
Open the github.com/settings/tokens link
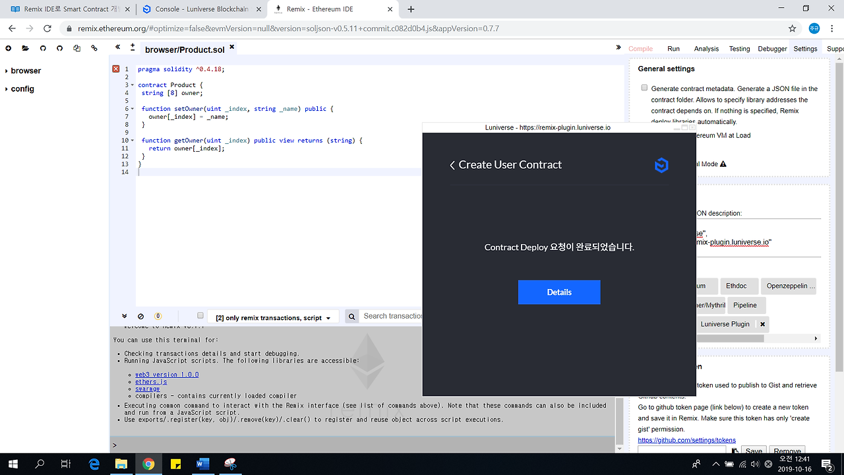coord(687,440)
